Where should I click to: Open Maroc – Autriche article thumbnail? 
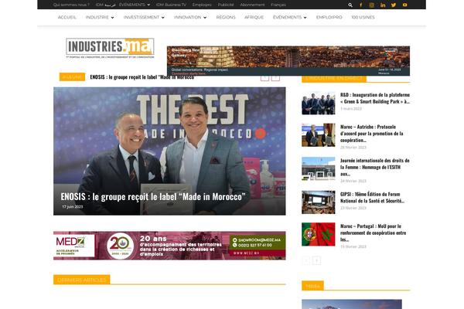[x=319, y=135]
